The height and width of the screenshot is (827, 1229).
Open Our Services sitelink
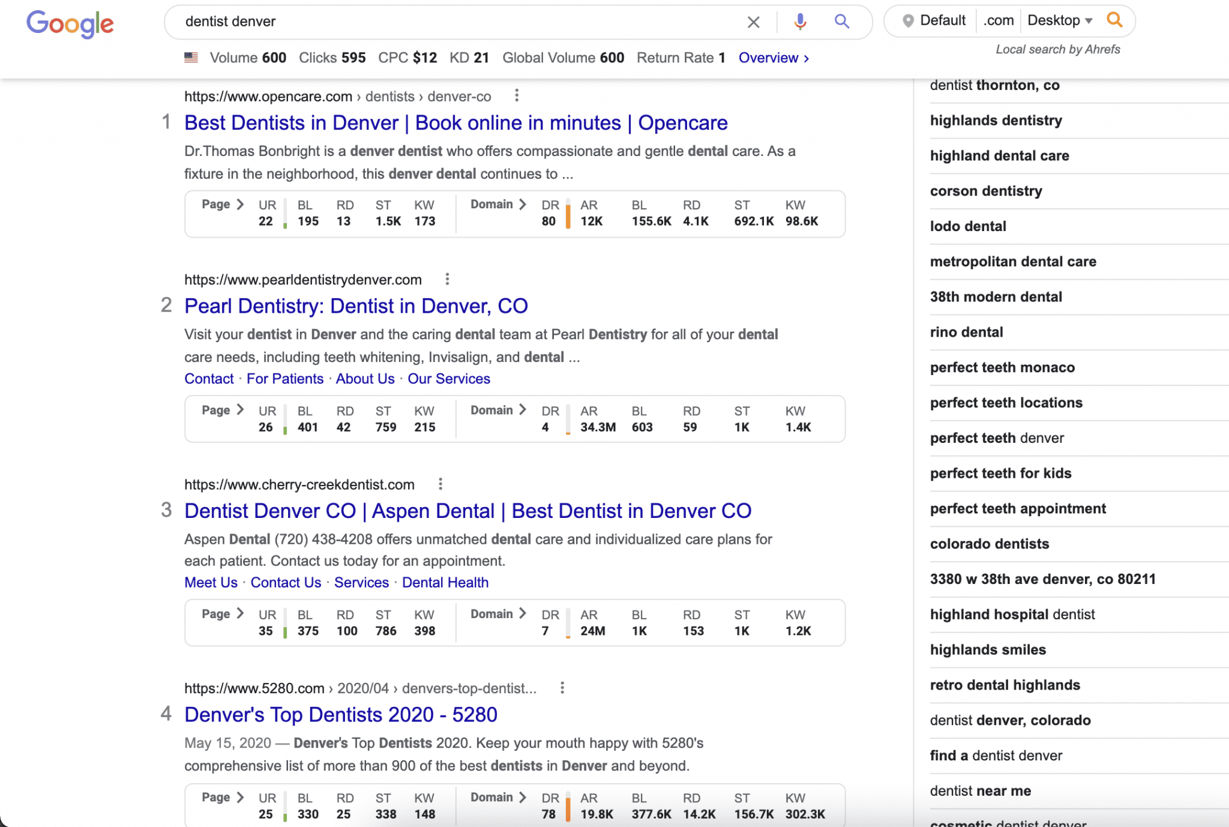[x=449, y=379]
